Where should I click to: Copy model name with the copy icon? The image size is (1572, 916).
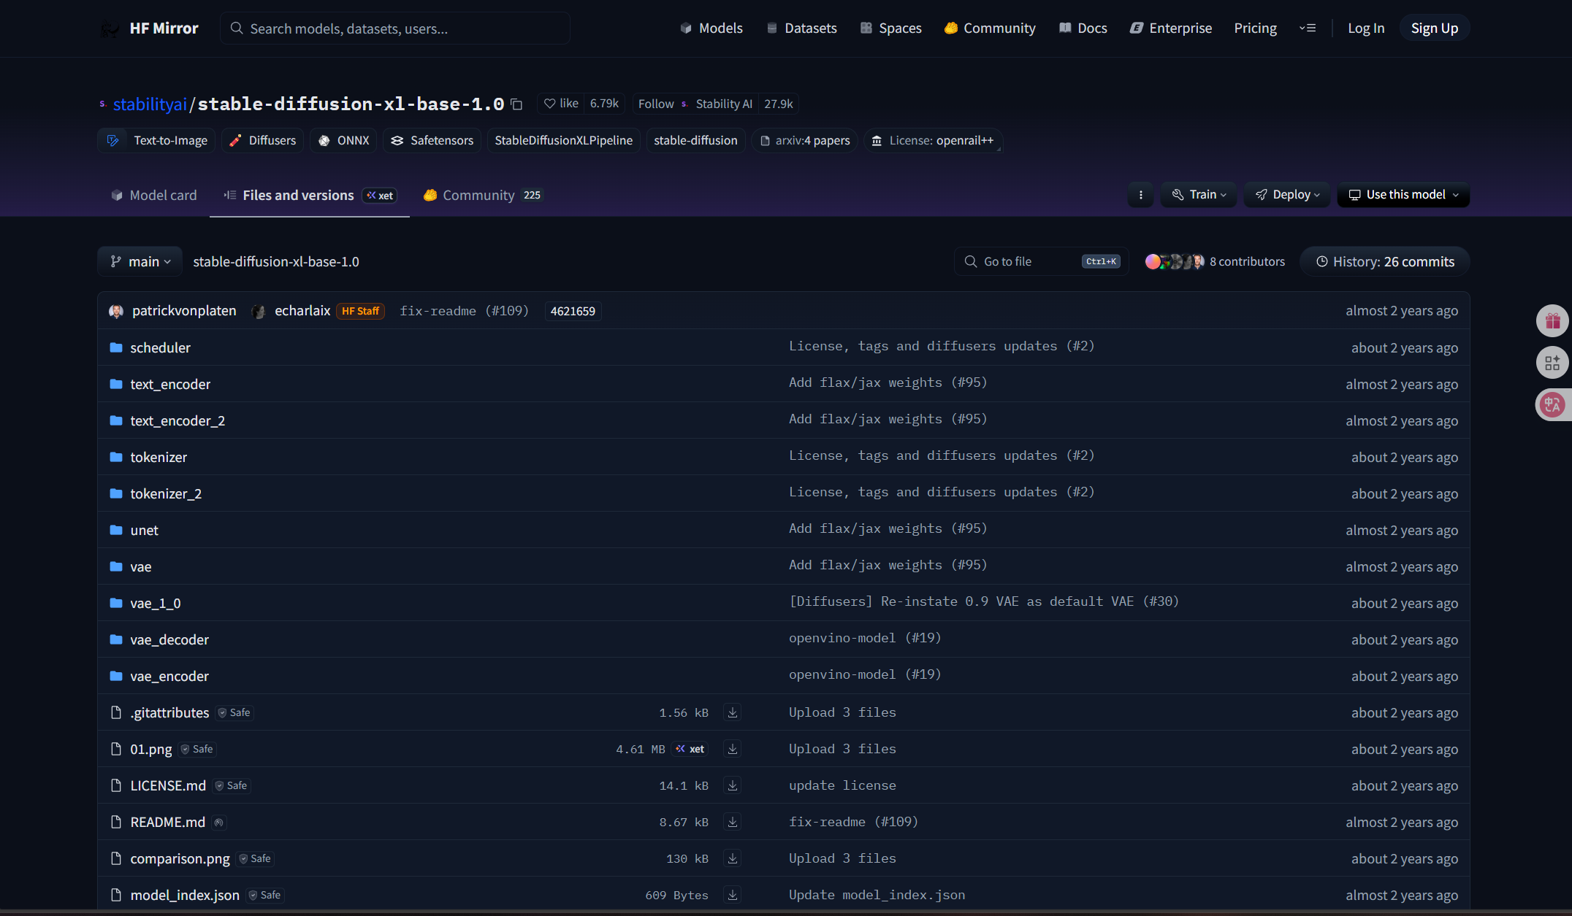pyautogui.click(x=516, y=104)
